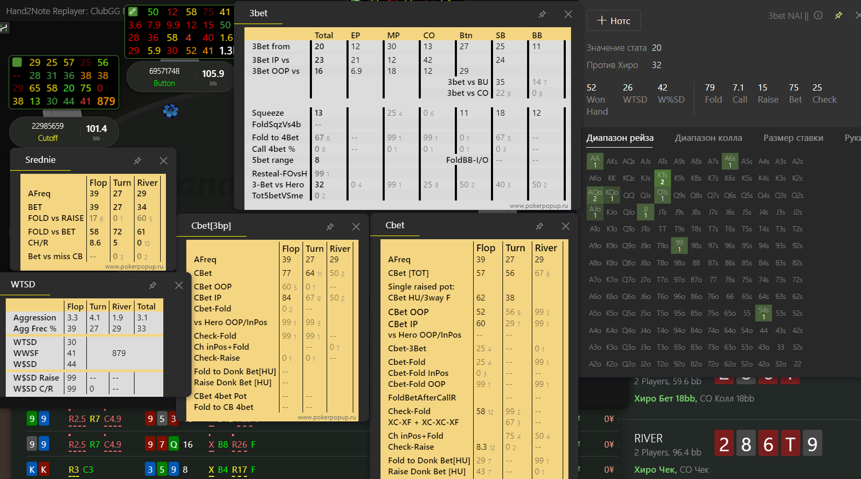This screenshot has height=479, width=861.
Task: Click 'FoldBetAfterCallR' row in Cbet popup
Action: pyautogui.click(x=422, y=398)
